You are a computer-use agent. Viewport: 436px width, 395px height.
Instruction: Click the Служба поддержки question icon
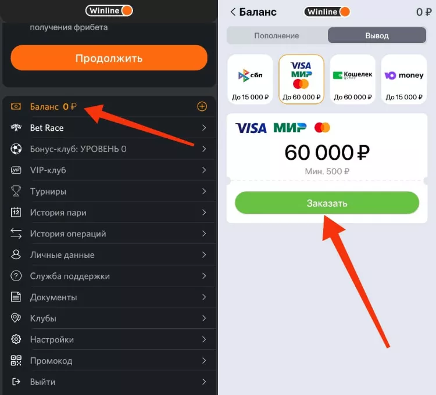[x=16, y=276]
